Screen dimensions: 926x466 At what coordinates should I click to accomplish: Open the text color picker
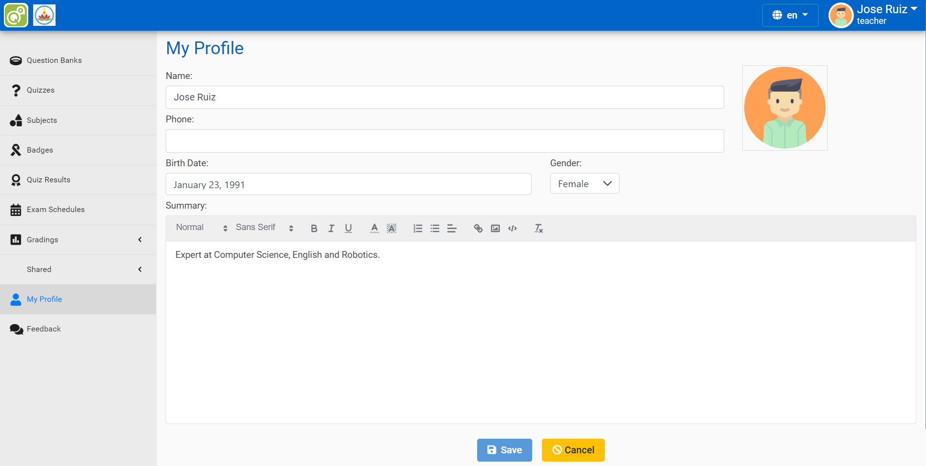pyautogui.click(x=374, y=228)
